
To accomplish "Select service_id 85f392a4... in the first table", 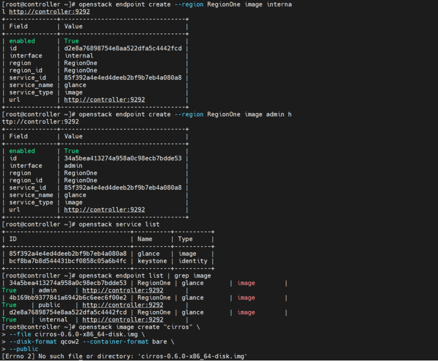I will [123, 77].
